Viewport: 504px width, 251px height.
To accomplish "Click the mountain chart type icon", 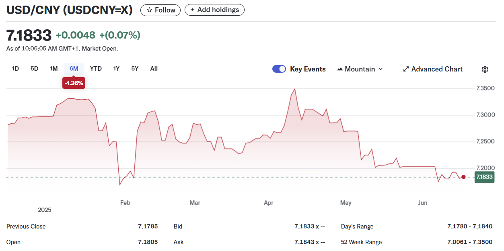I will click(x=340, y=69).
